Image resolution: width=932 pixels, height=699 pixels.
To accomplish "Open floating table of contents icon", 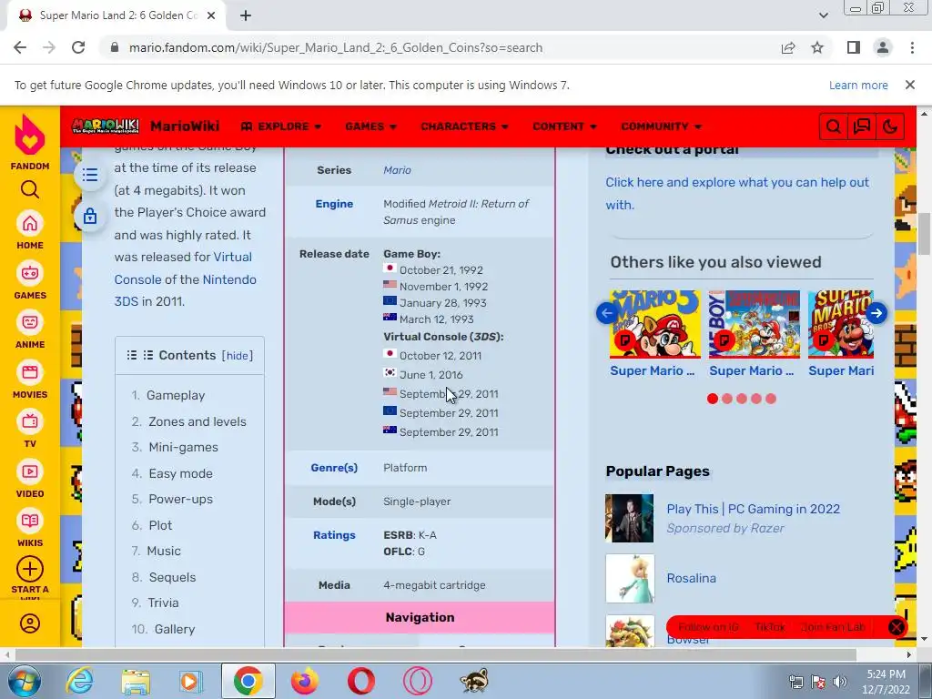I will pyautogui.click(x=90, y=175).
